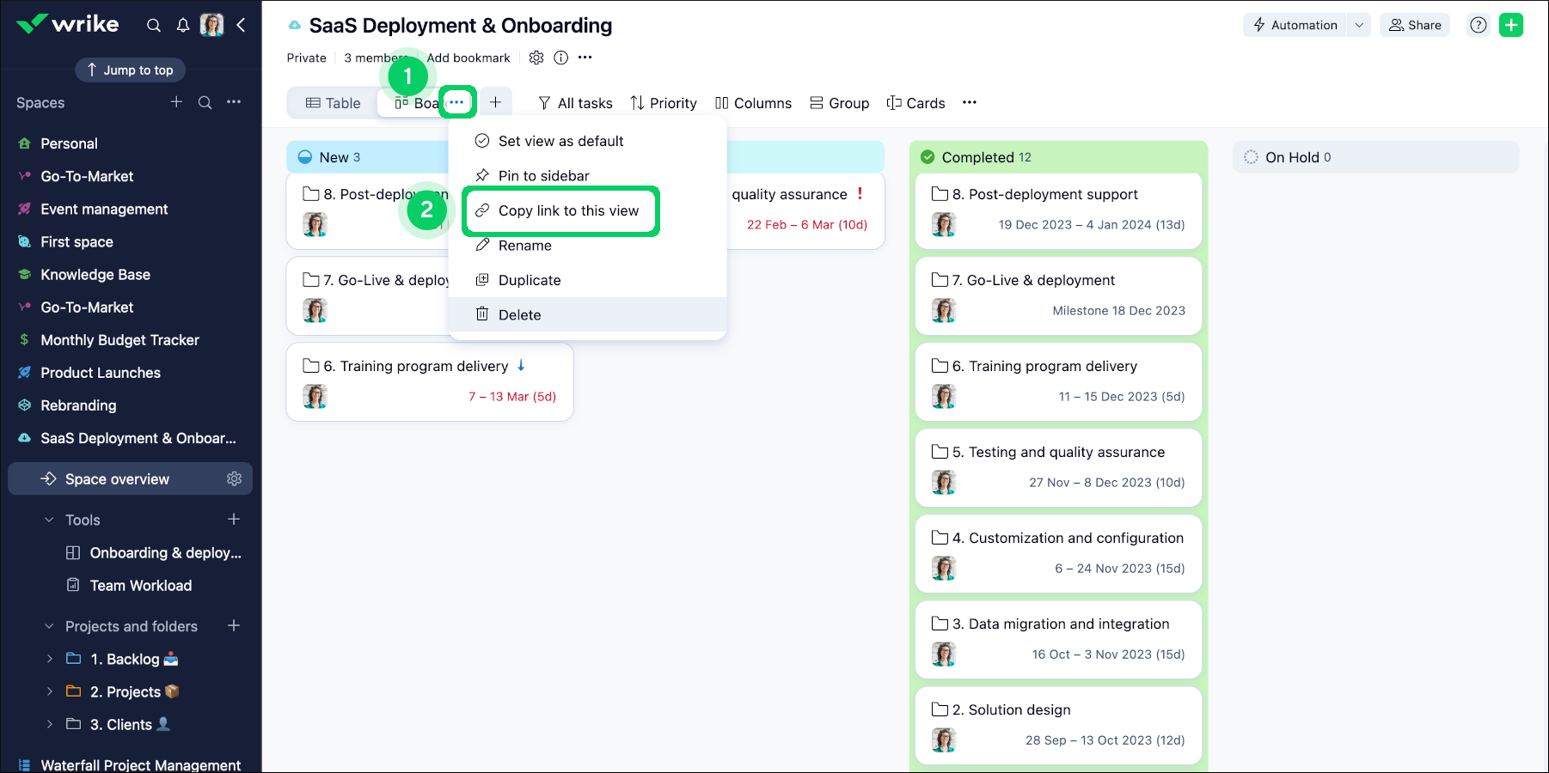
Task: Switch to the Table view tab
Action: (x=334, y=103)
